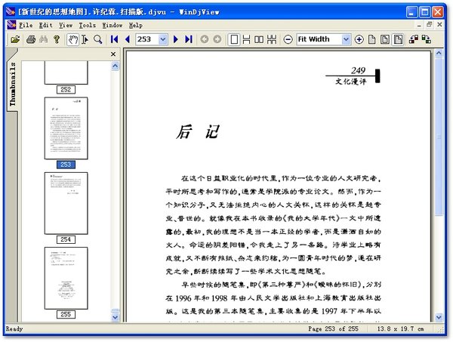Open the Tools menu
Image resolution: width=453 pixels, height=342 pixels.
click(x=88, y=25)
